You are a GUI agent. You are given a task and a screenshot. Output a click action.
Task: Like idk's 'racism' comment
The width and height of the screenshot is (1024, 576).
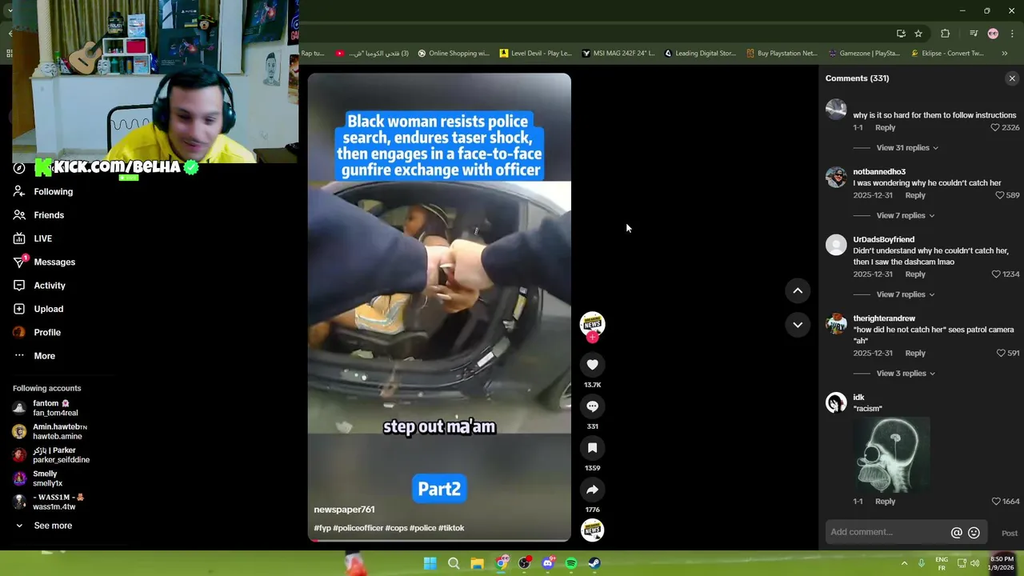[995, 502]
